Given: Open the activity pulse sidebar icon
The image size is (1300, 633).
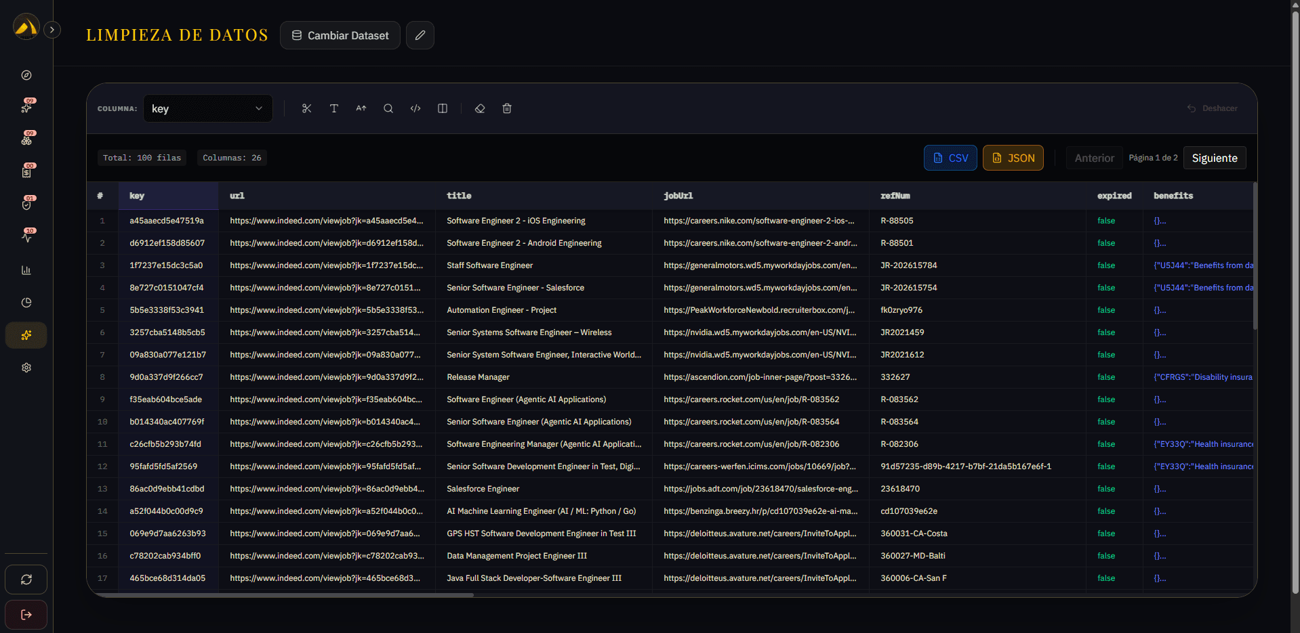Looking at the screenshot, I should [26, 237].
